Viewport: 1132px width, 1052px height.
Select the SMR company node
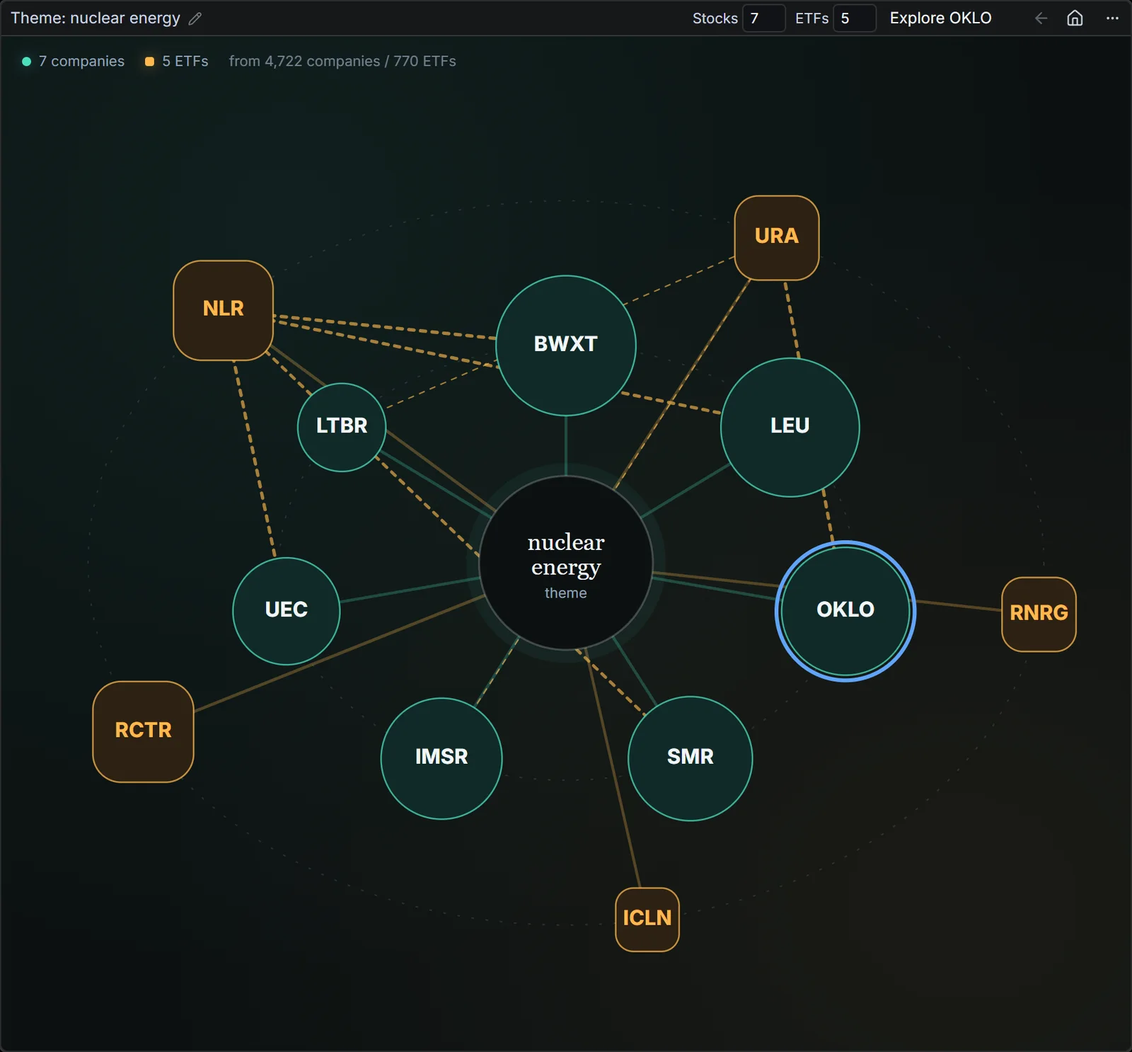point(691,758)
